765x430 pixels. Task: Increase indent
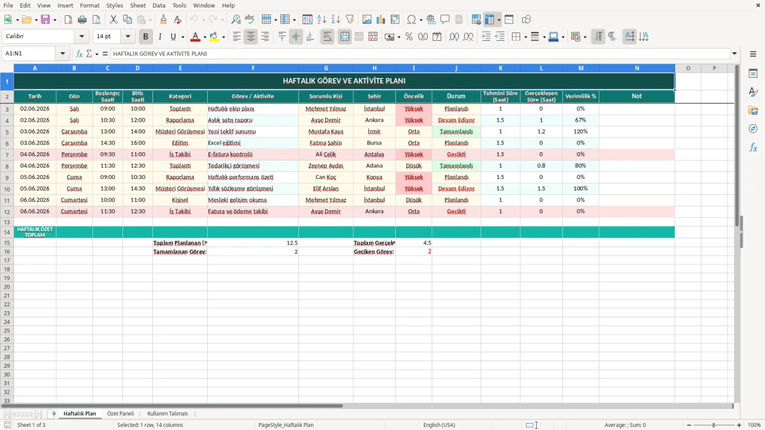pos(486,37)
